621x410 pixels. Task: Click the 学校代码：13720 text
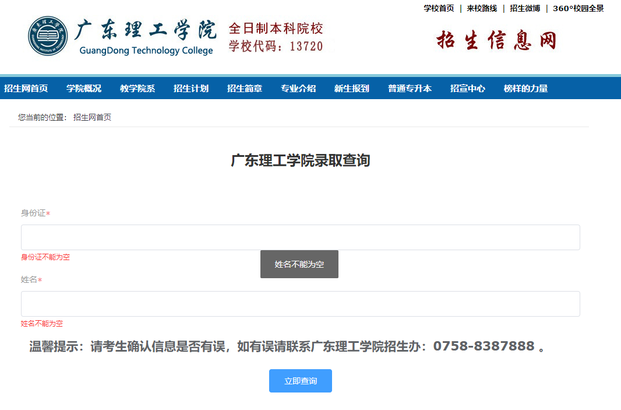[x=276, y=47]
